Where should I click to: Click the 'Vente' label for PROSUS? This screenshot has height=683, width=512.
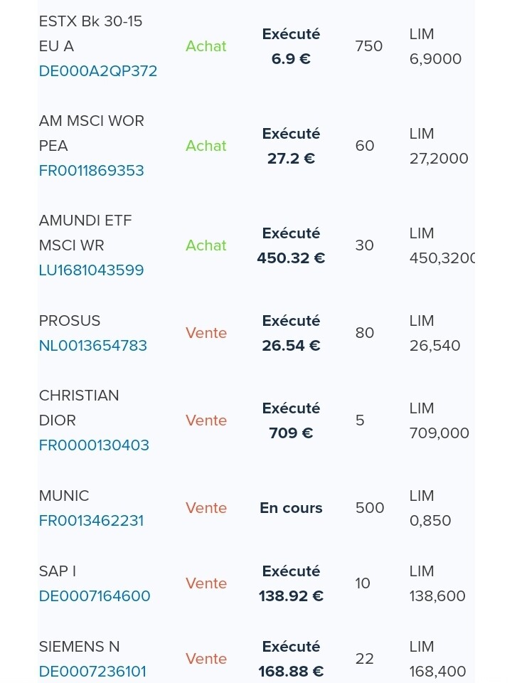206,333
